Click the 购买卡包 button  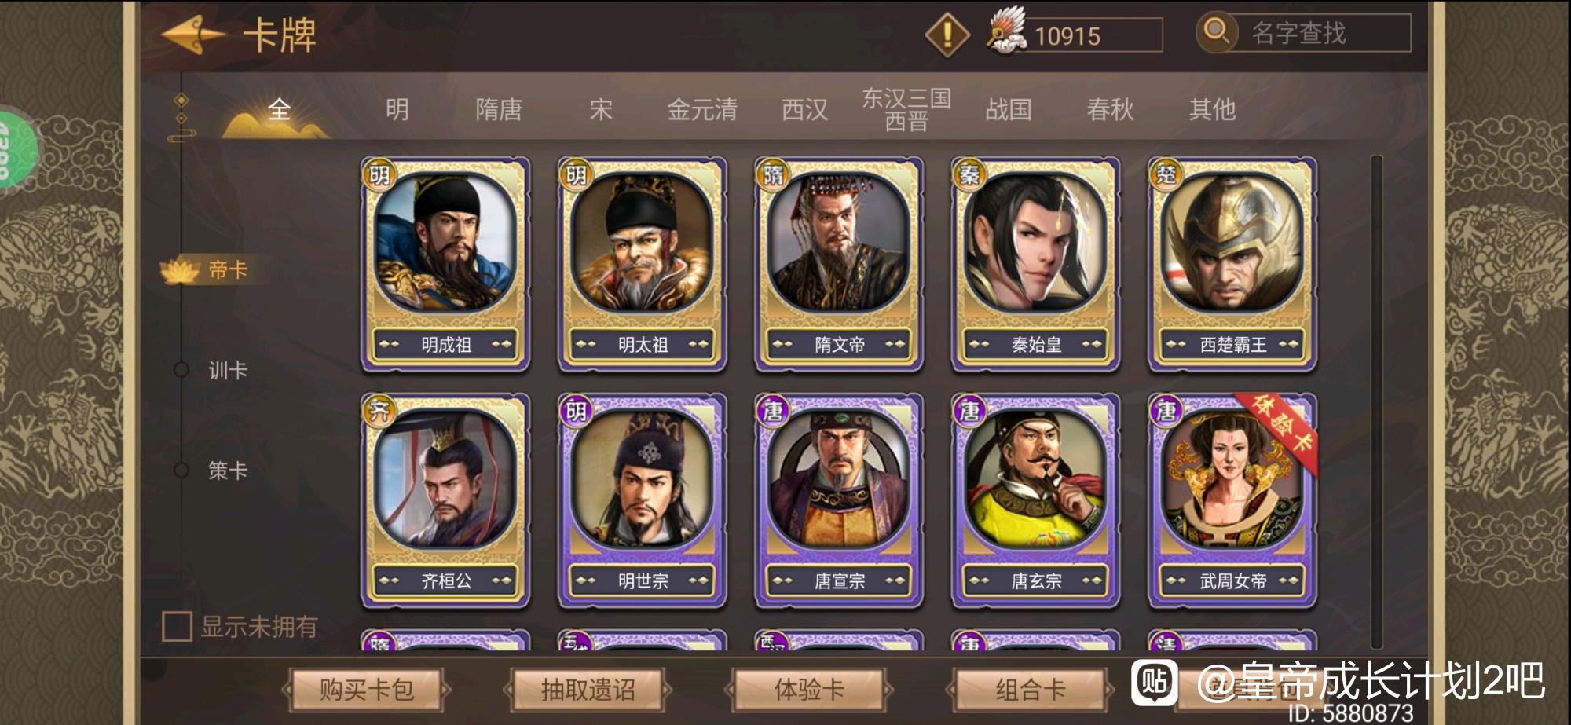coord(366,690)
